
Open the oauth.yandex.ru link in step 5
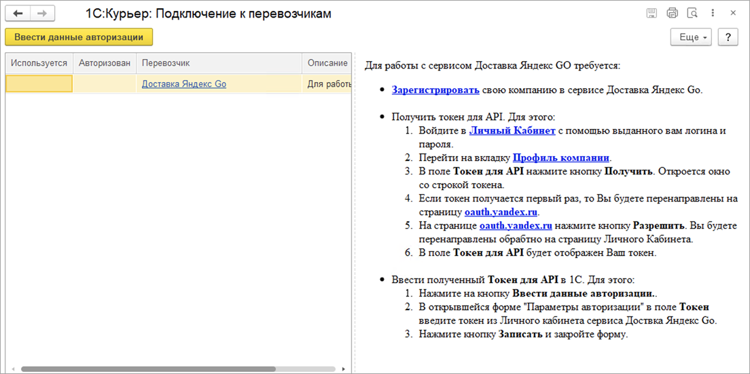(x=516, y=225)
